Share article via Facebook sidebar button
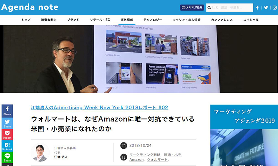The width and height of the screenshot is (278, 166). pos(7,111)
